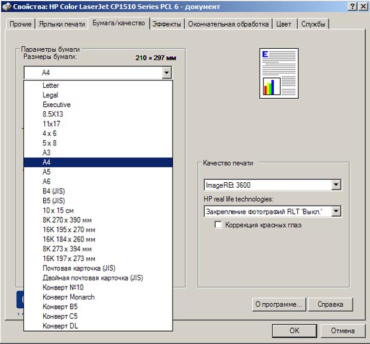The image size is (370, 344).
Task: Collapse the paper size A4 dropdown arrow
Action: pos(167,72)
